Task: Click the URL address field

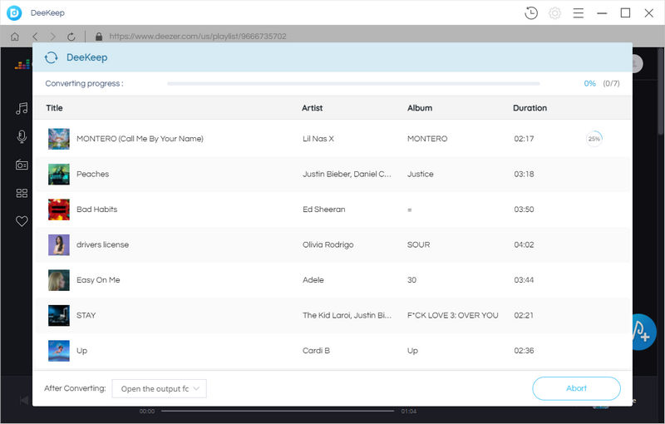Action: [x=198, y=37]
